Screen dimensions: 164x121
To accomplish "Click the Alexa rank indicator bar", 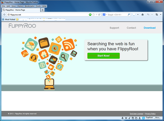I will (x=157, y=118).
